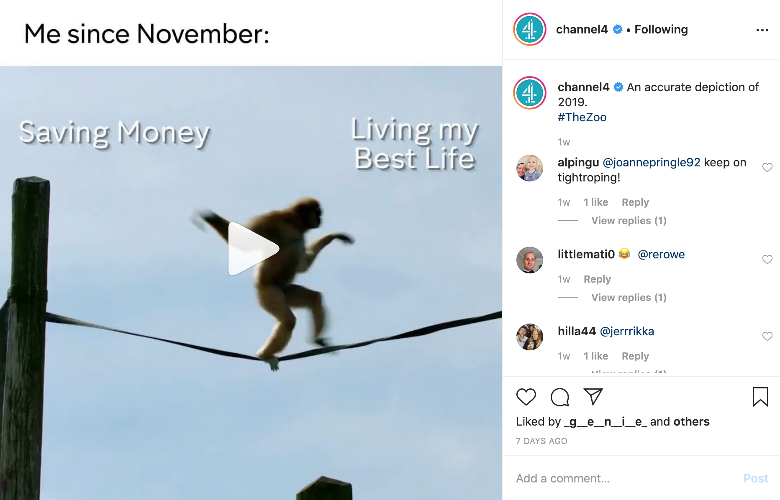Viewport: 780px width, 500px height.
Task: Open the three-dot more options menu
Action: pos(762,30)
